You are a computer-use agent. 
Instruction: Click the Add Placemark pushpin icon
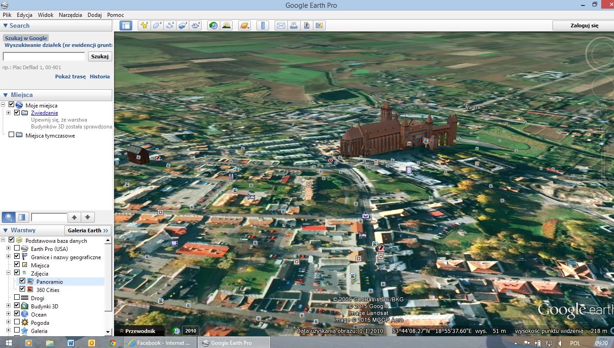pos(144,26)
